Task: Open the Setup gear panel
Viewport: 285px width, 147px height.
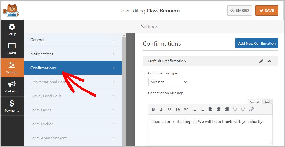Action: pos(12,30)
